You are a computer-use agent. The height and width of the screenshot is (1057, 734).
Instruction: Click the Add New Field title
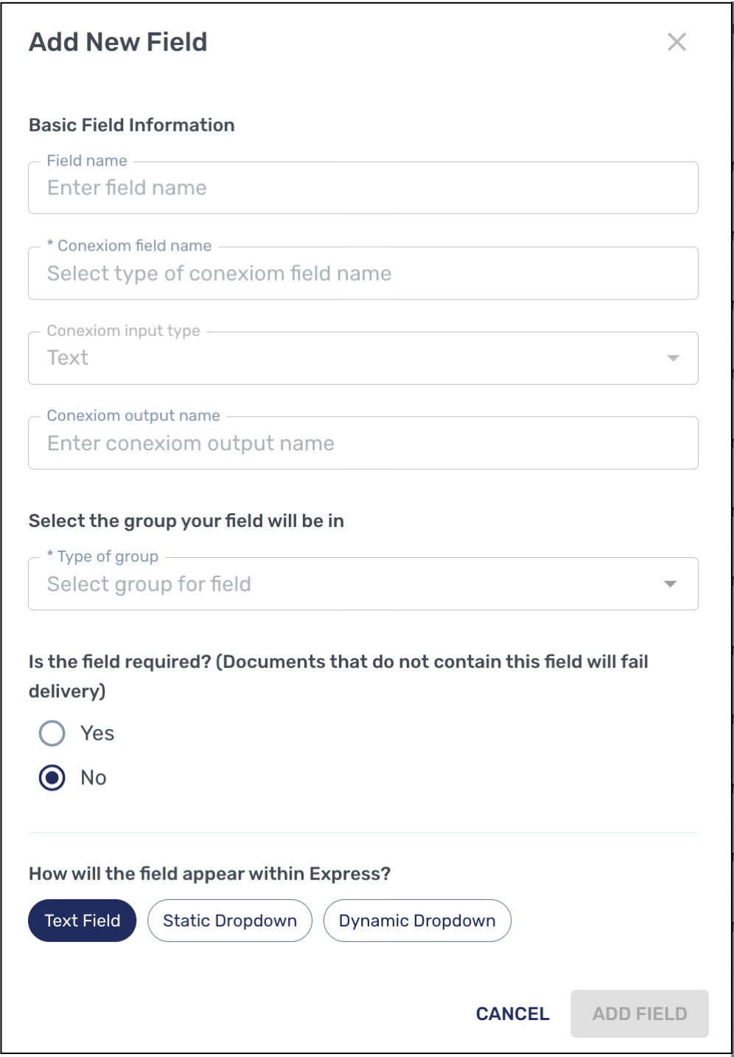[118, 42]
